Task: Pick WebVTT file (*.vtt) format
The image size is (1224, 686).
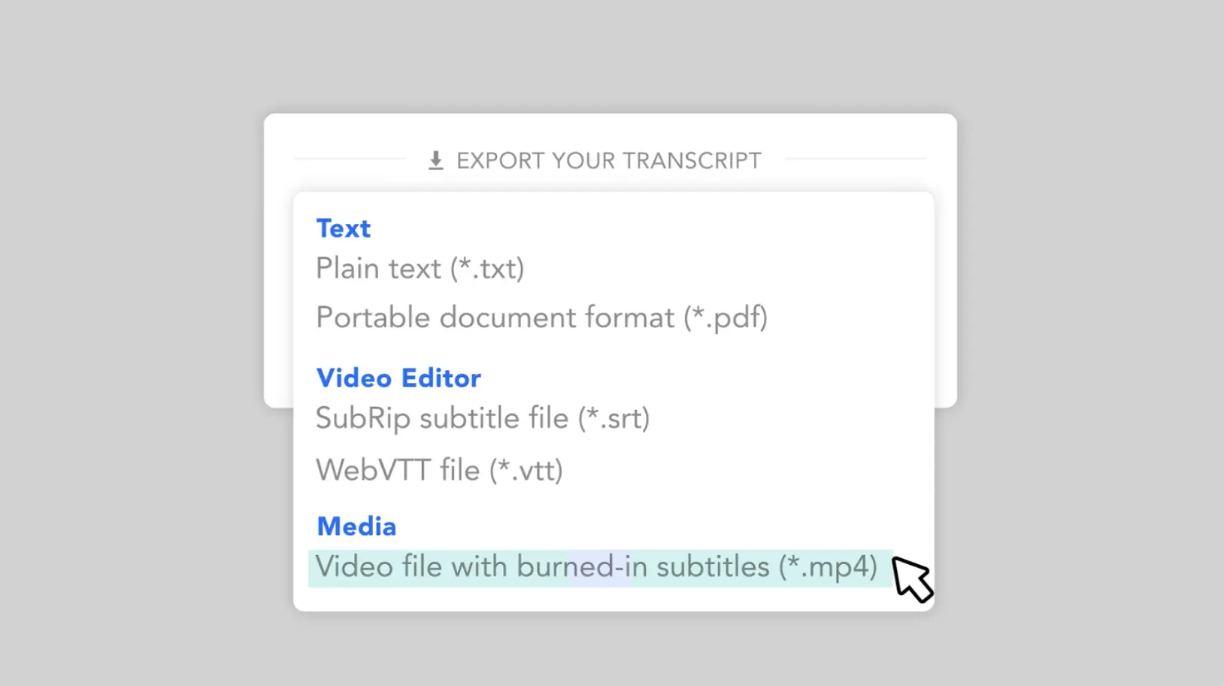Action: pos(439,469)
